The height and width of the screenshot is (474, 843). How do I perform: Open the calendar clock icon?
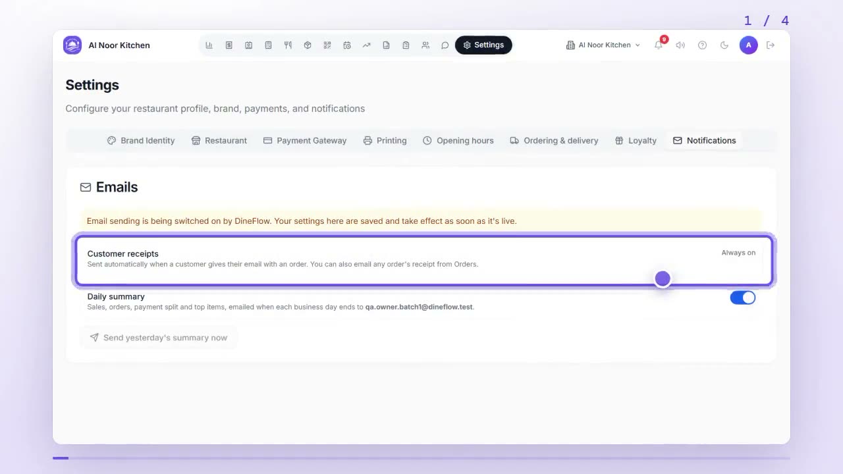347,45
